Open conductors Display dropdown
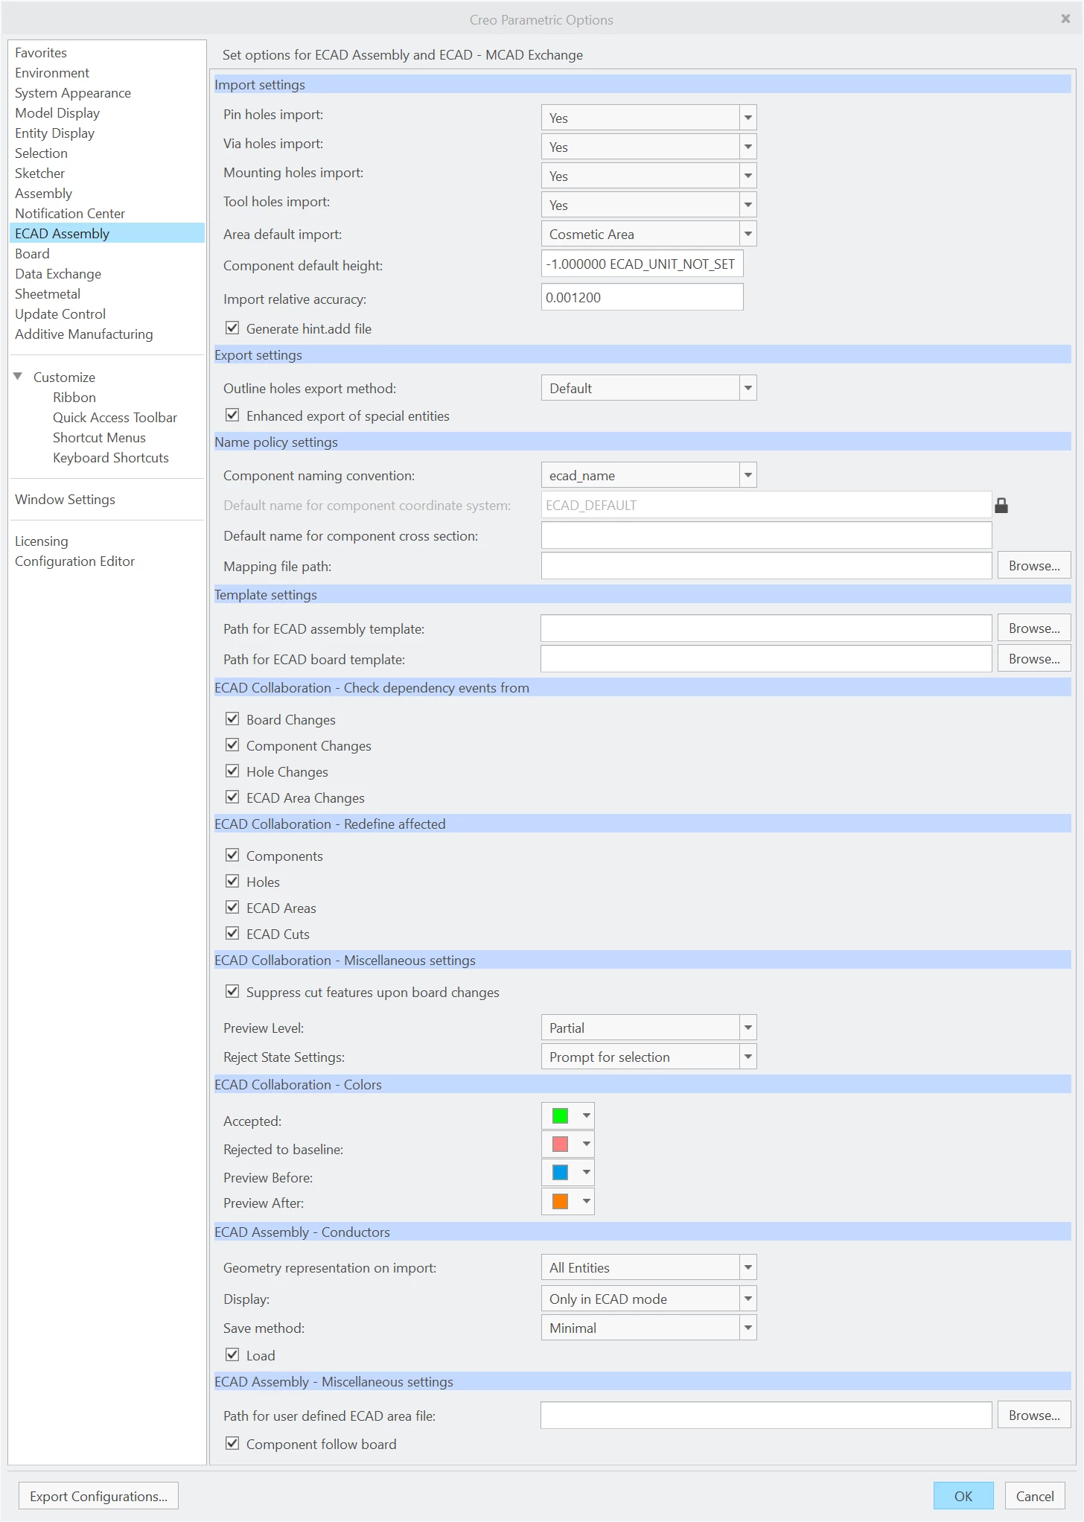This screenshot has height=1522, width=1084. point(648,1299)
